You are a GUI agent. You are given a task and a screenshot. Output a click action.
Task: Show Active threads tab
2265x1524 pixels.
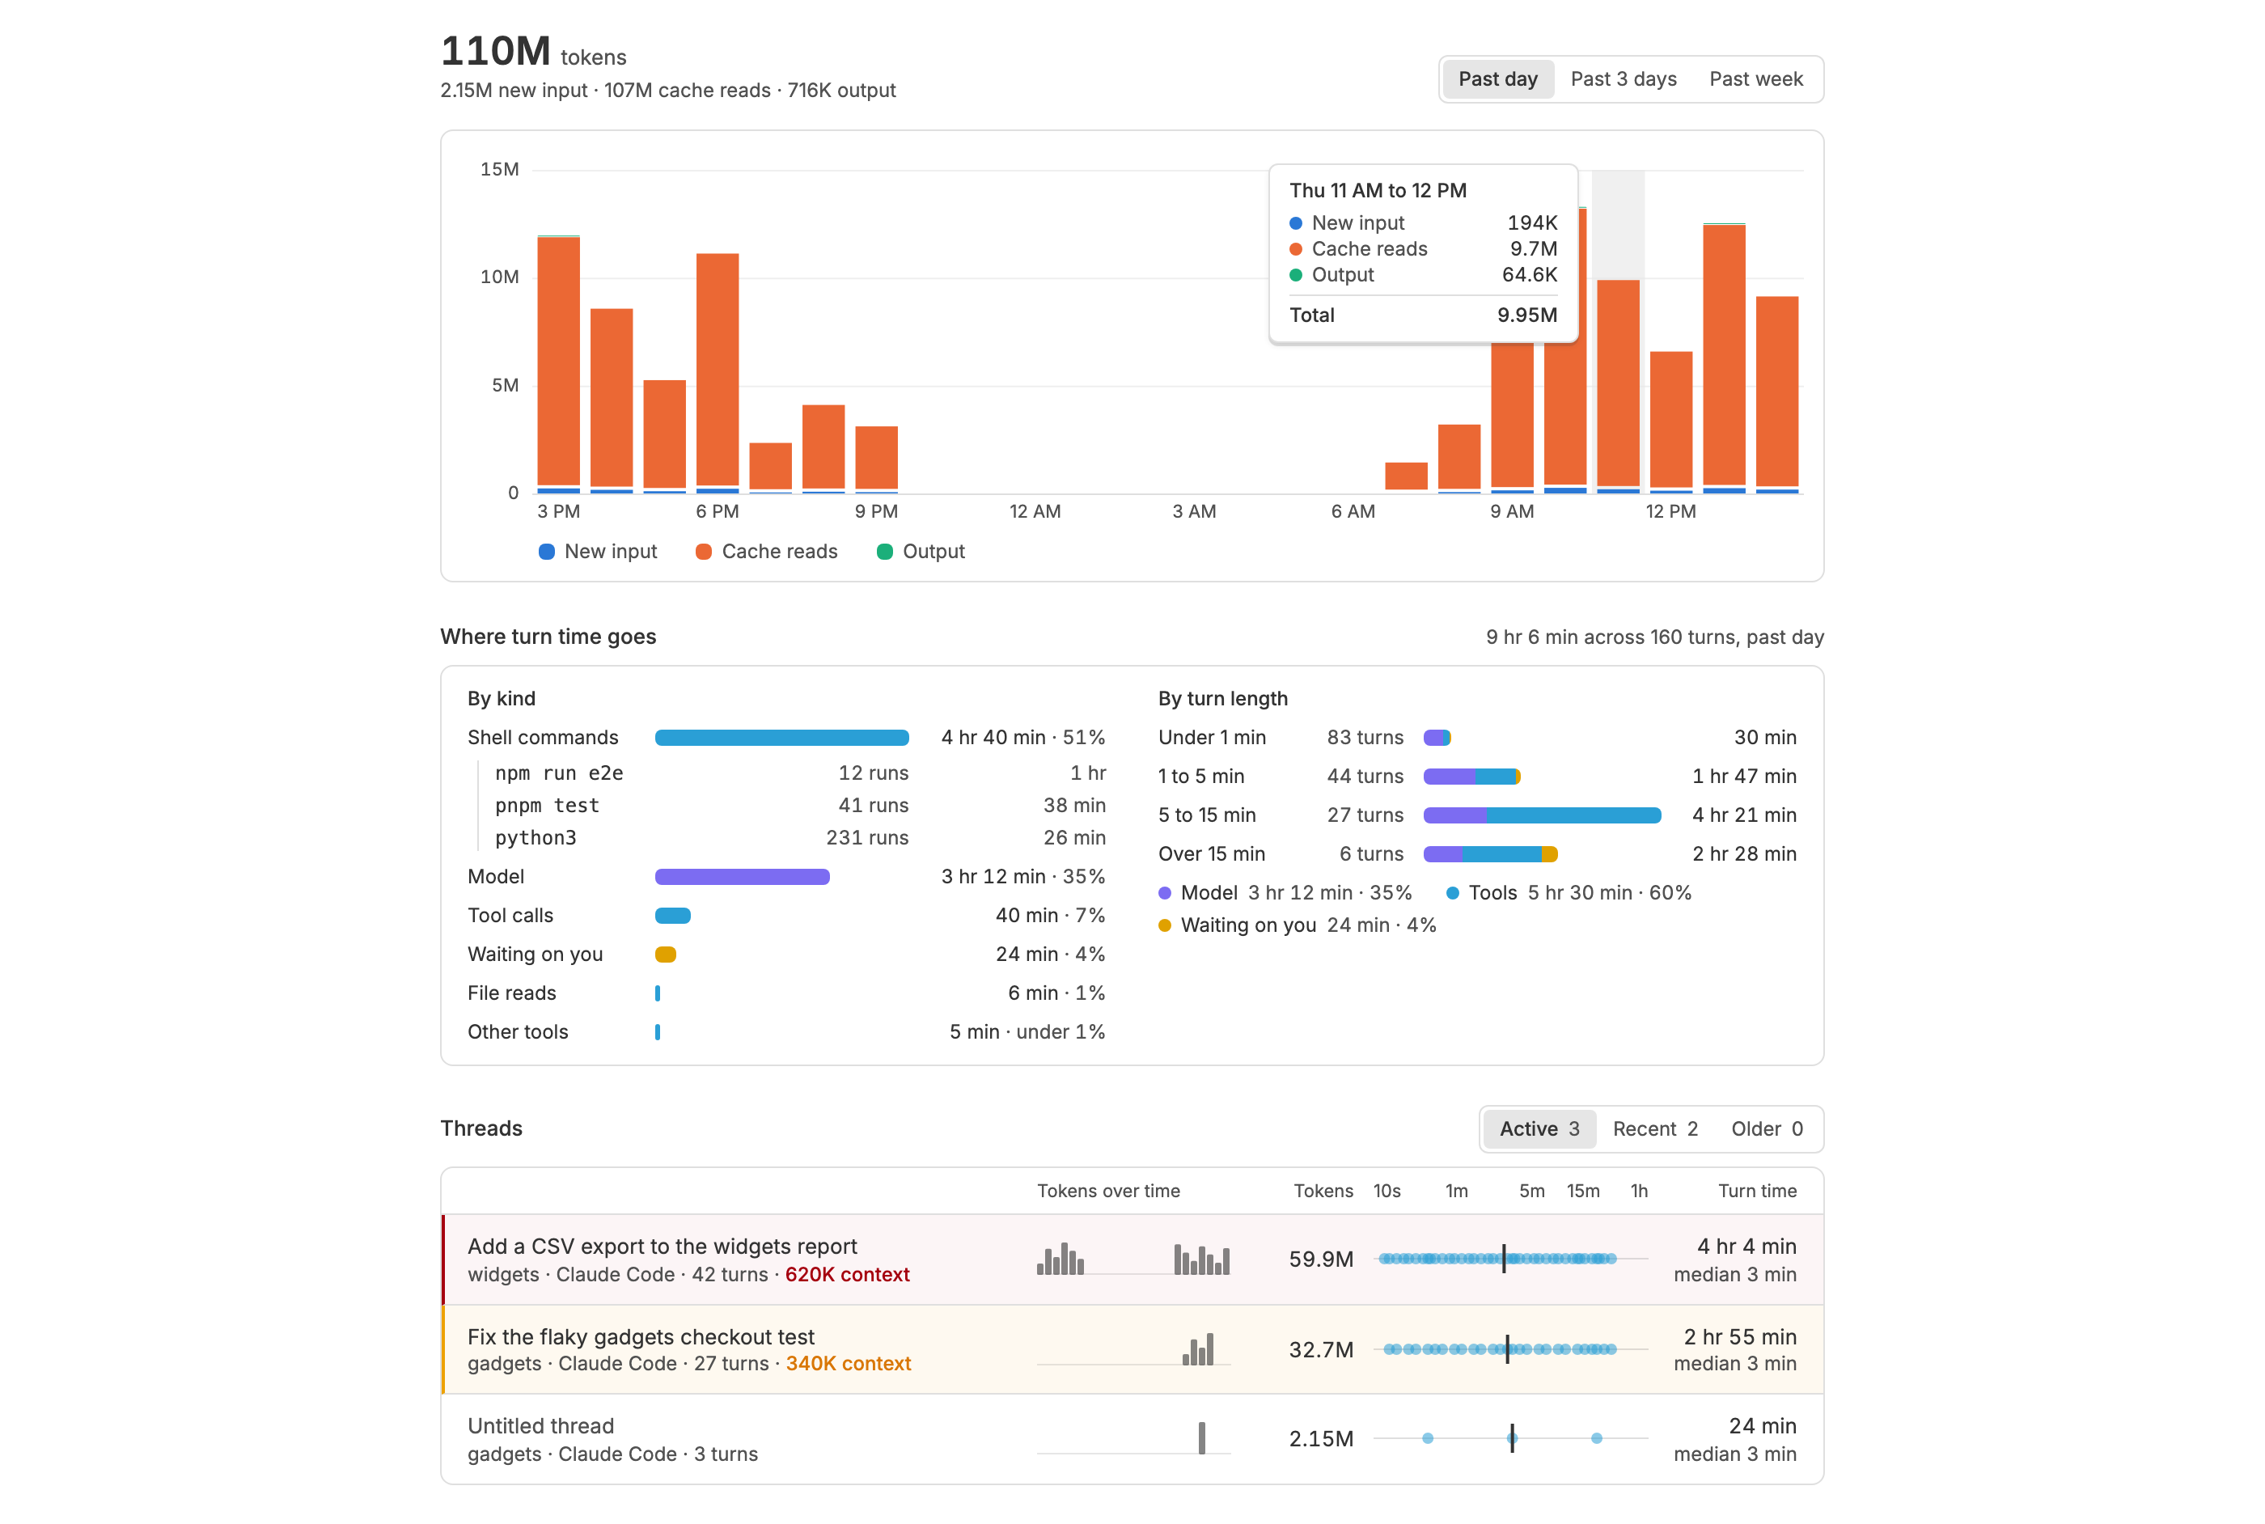pyautogui.click(x=1539, y=1128)
